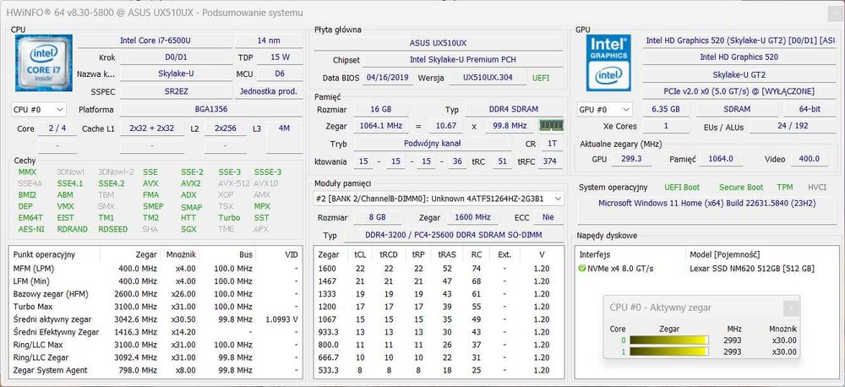This screenshot has height=387, width=845.
Task: Expand the memory module BANK 2 dropdown
Action: [439, 199]
